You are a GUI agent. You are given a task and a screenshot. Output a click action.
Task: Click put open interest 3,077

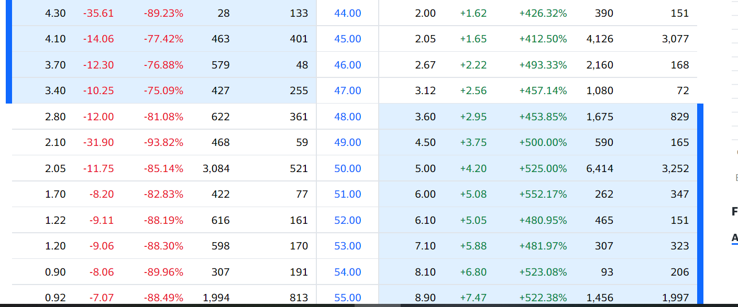pyautogui.click(x=676, y=39)
